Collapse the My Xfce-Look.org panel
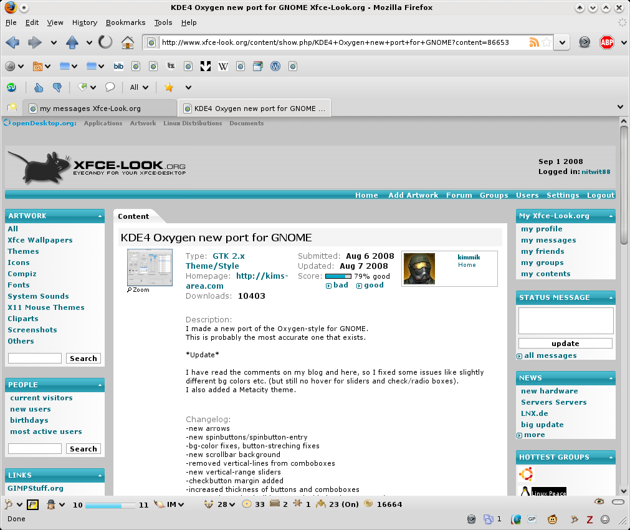The width and height of the screenshot is (630, 530). 611,216
